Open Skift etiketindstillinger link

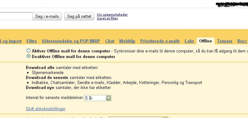[46, 109]
